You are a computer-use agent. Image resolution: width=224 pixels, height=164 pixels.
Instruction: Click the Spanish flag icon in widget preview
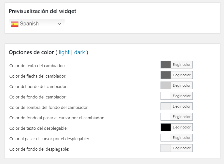pos(15,24)
